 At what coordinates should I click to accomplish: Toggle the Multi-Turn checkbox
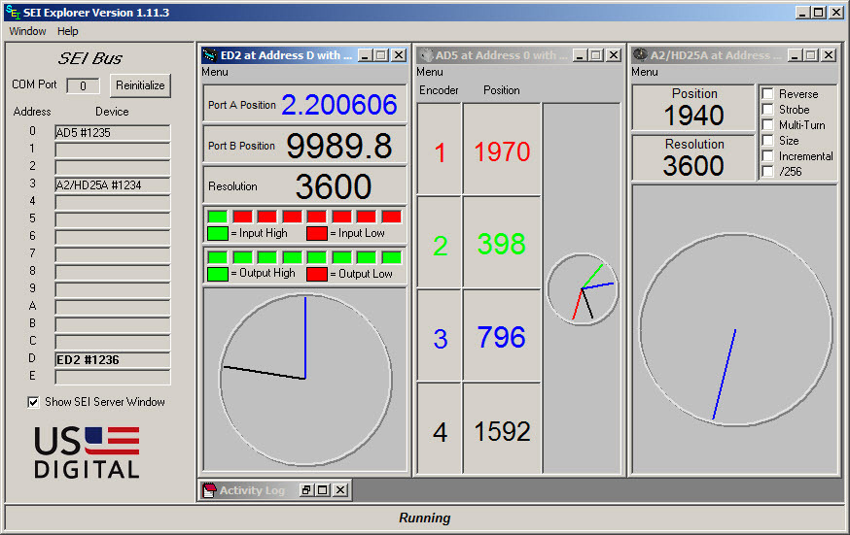(x=767, y=125)
